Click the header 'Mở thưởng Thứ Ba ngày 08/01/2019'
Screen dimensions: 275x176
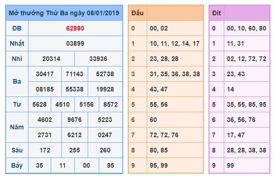[64, 13]
